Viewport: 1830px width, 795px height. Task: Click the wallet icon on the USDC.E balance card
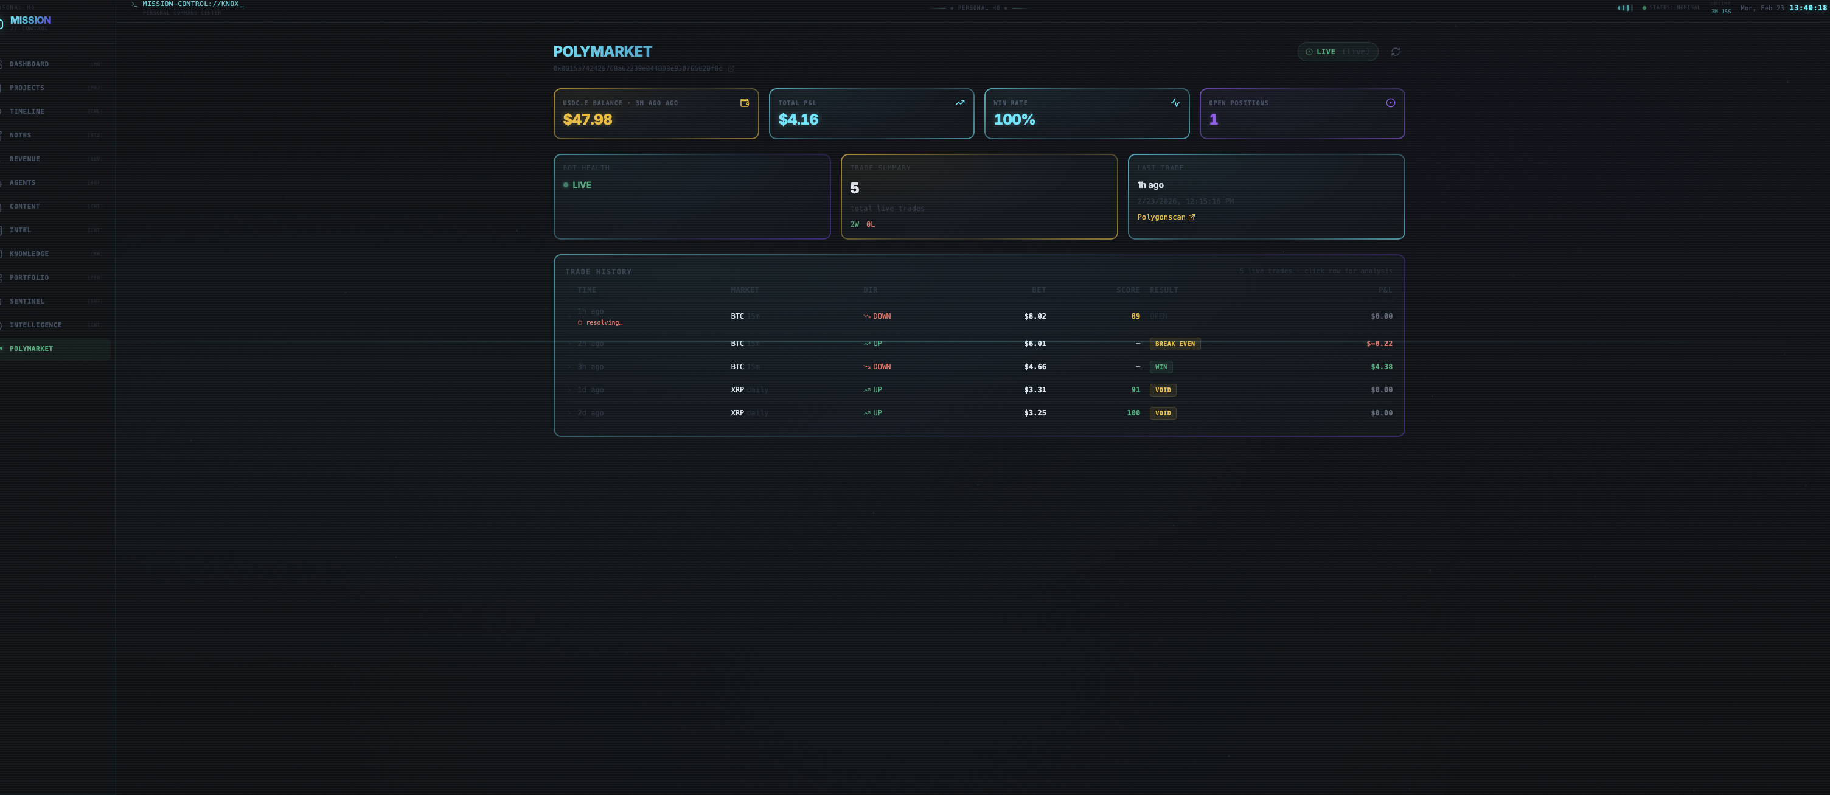pyautogui.click(x=745, y=103)
